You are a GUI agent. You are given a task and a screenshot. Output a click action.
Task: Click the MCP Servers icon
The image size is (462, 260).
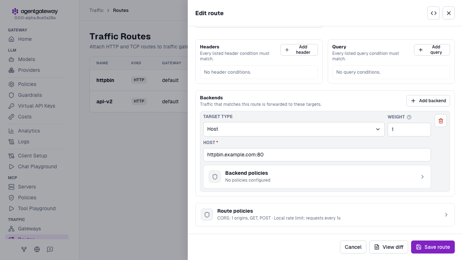click(11, 187)
